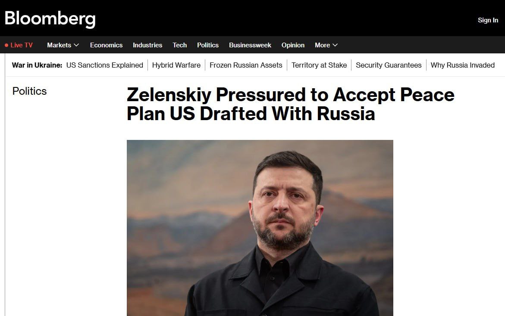This screenshot has height=316, width=505.
Task: Open the Opinion section
Action: (x=293, y=45)
